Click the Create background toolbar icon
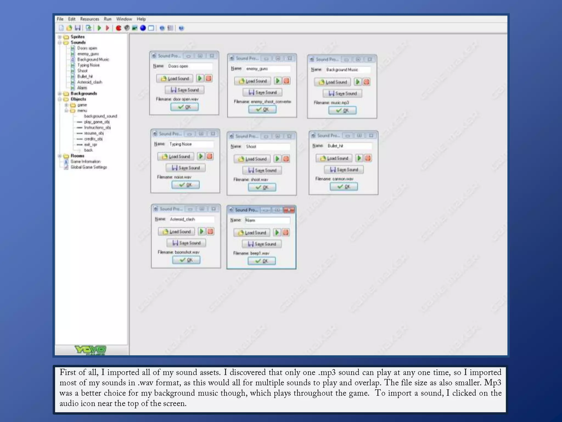Viewport: 562px width, 422px height. click(135, 28)
